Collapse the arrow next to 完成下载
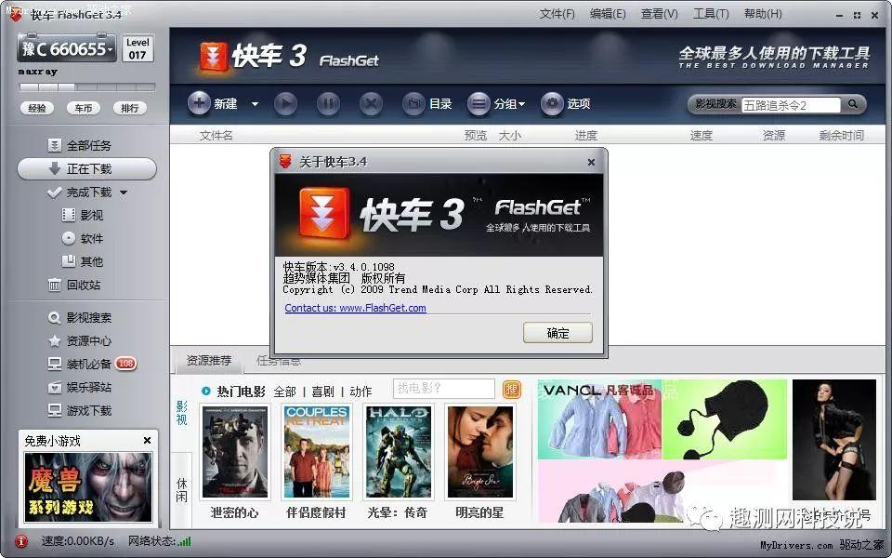Image resolution: width=892 pixels, height=558 pixels. pos(124,193)
